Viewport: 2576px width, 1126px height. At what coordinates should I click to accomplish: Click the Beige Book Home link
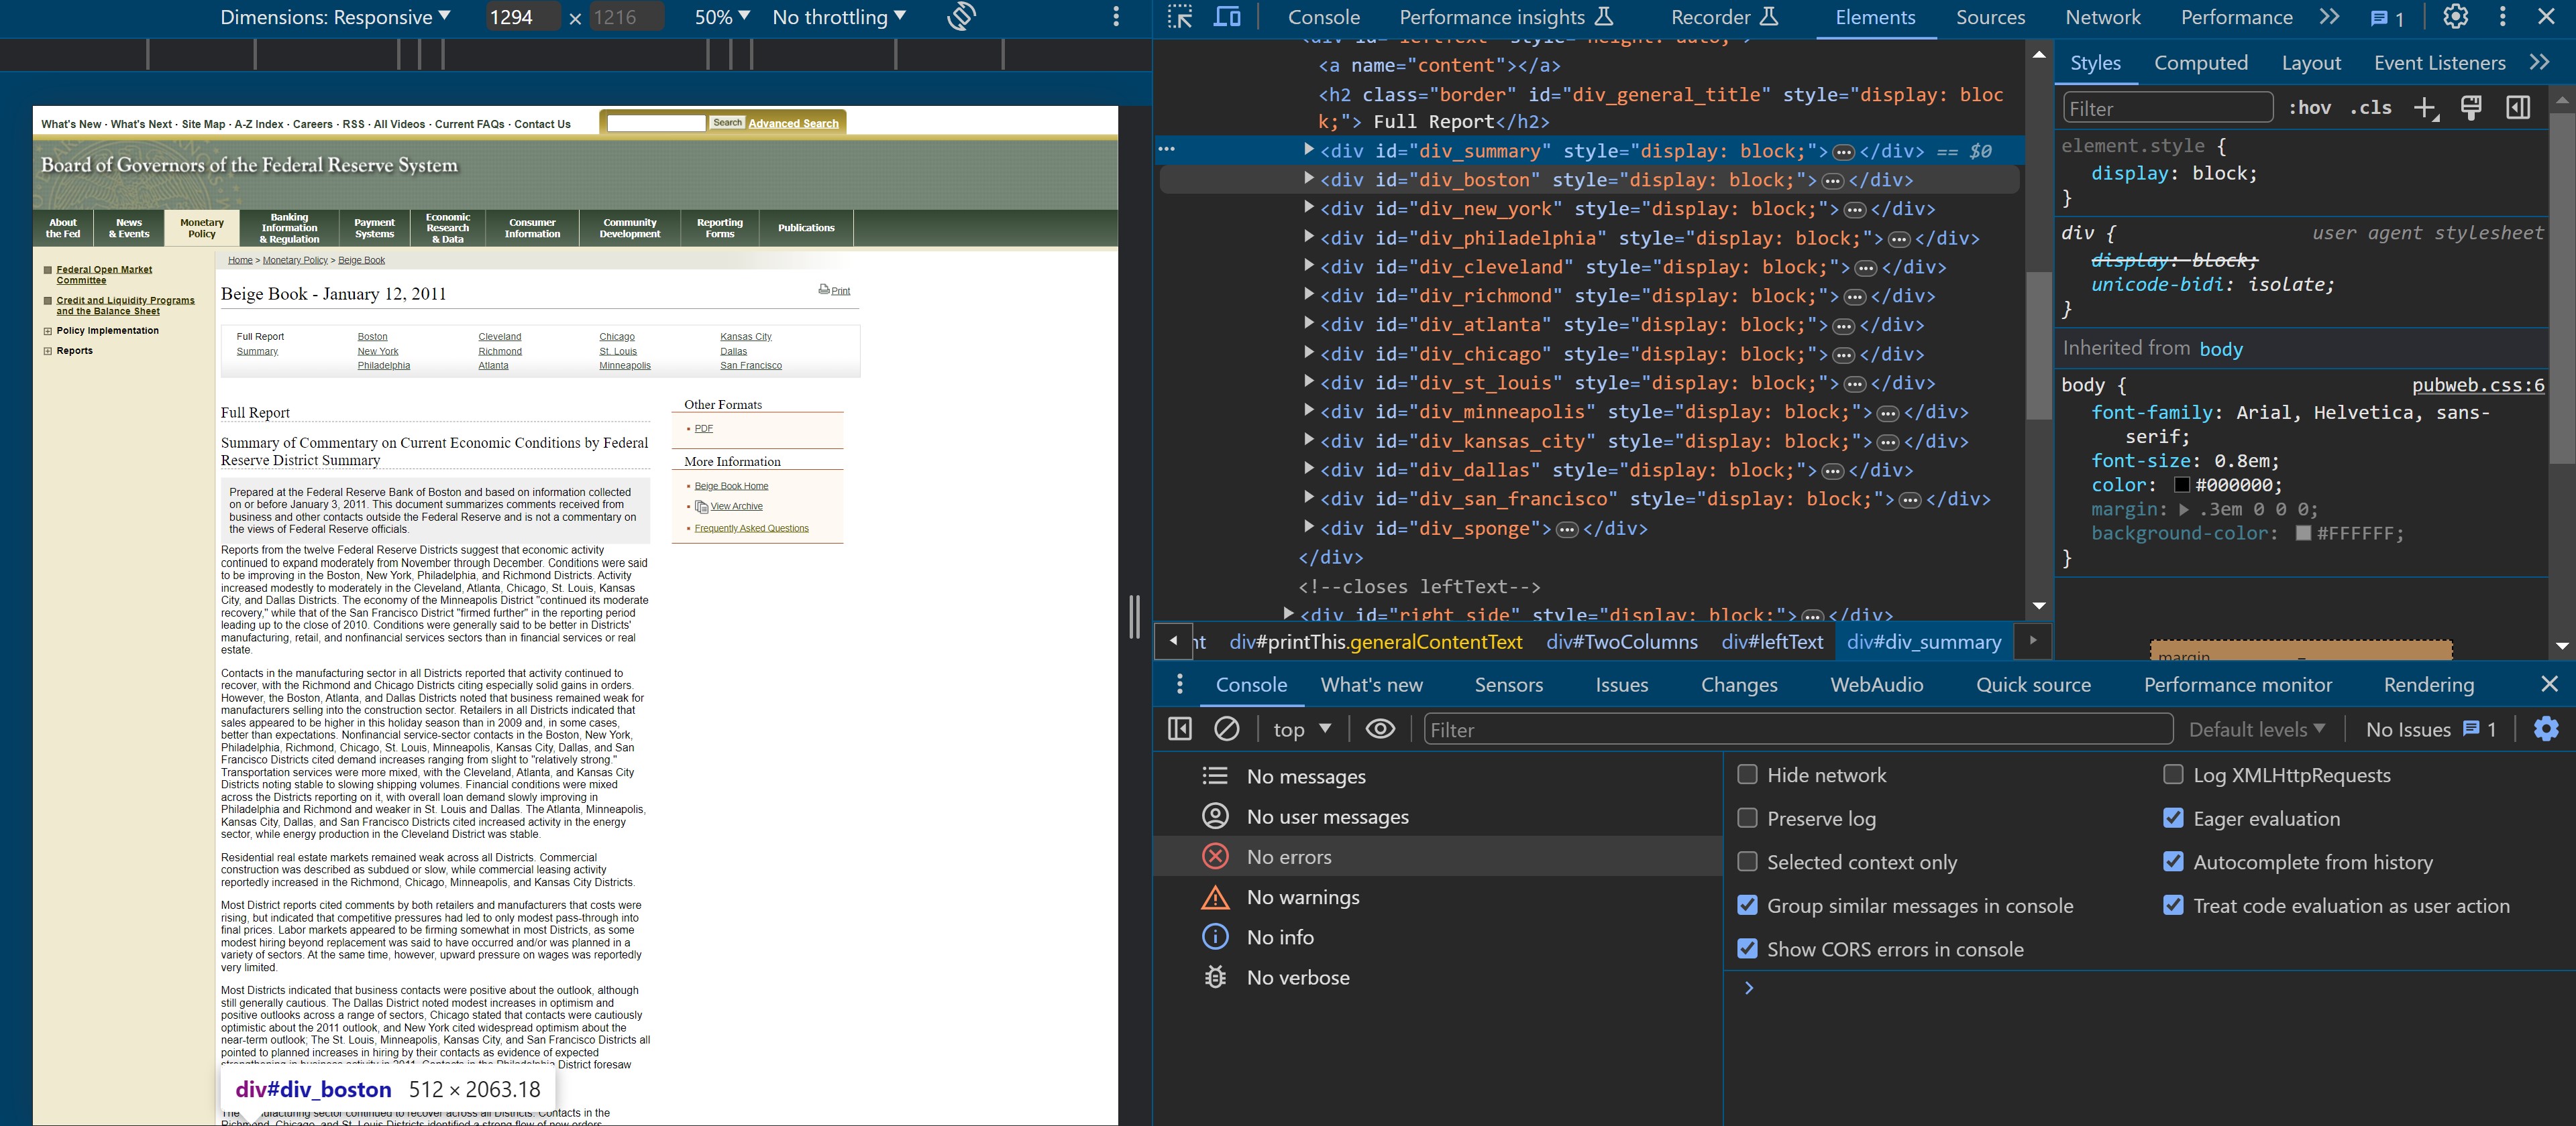click(731, 485)
